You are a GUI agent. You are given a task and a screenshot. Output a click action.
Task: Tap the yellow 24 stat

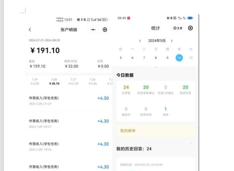pos(126,87)
